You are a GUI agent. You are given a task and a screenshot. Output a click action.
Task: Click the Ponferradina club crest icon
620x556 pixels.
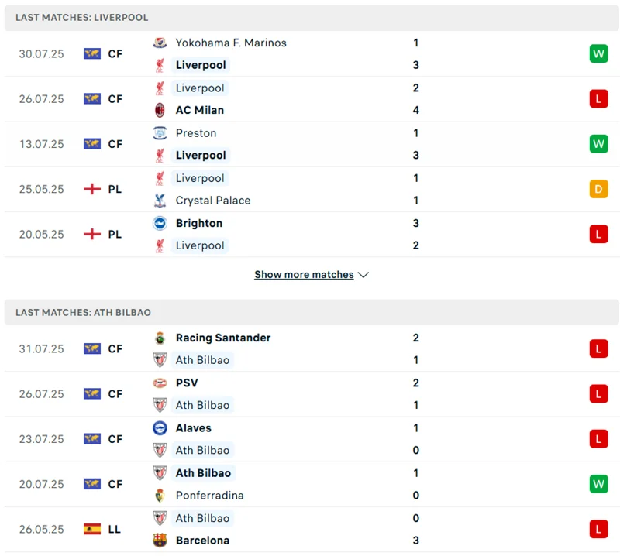coord(160,496)
